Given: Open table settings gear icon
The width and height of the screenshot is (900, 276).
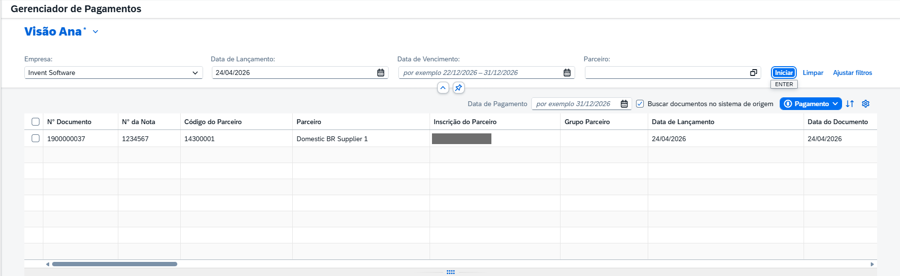Looking at the screenshot, I should 865,104.
